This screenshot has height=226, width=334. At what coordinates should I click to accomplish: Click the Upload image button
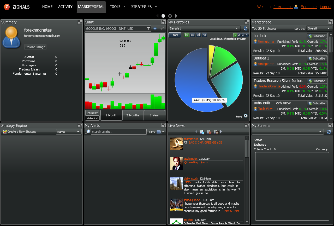tap(35, 47)
